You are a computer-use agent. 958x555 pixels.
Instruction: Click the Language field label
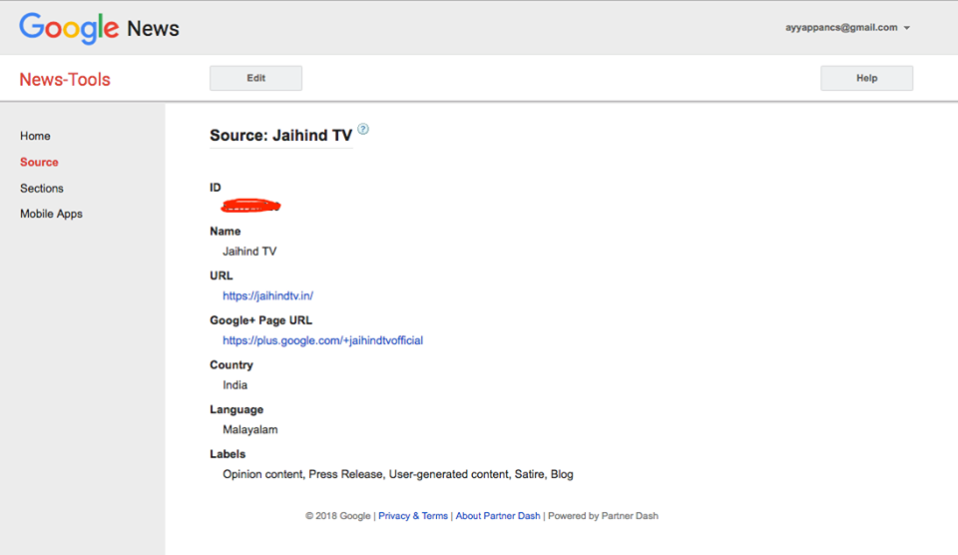pos(237,409)
